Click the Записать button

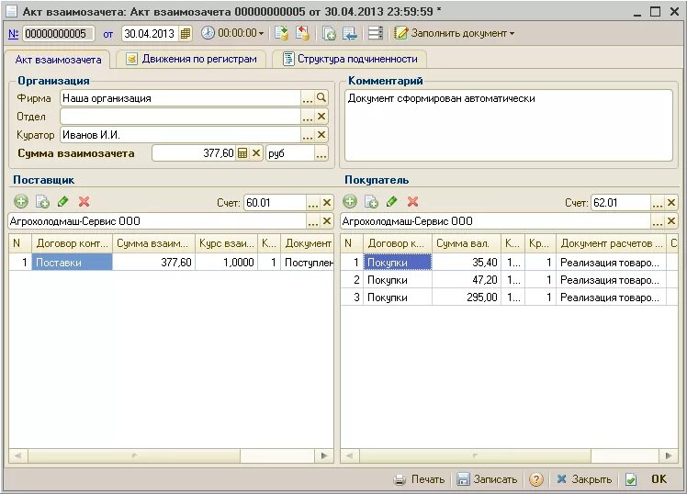[x=487, y=479]
